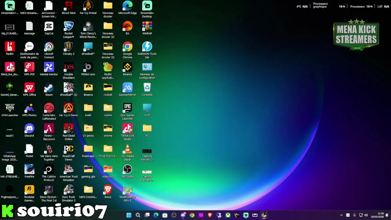This screenshot has height=220, width=391.
Task: Open the clock and date panel
Action: (377, 215)
